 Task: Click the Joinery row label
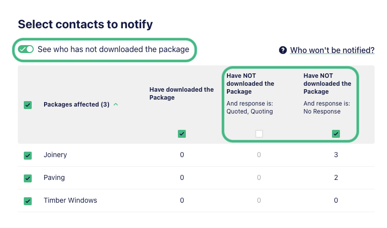(x=55, y=155)
